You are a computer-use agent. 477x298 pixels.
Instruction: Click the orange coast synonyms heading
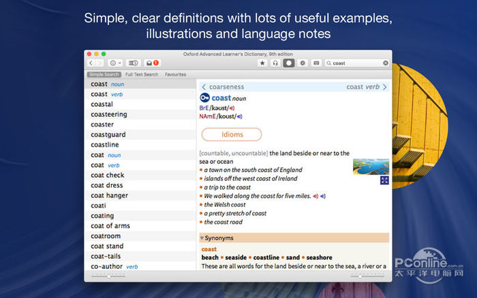209,249
